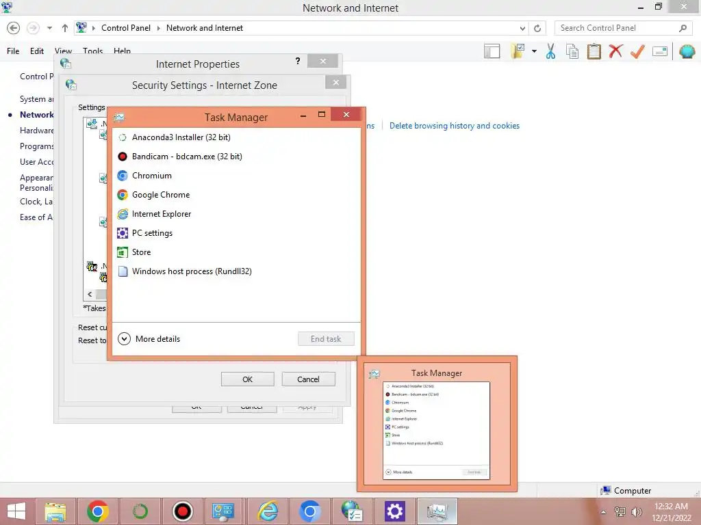Click the Internet Explorer icon in task list
This screenshot has height=525, width=701.
tap(122, 214)
